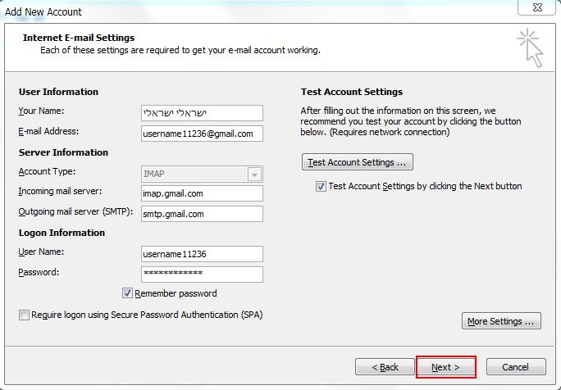Uncheck Test Account Settings by clicking Next
Viewport: 561px width, 390px height.
click(x=321, y=186)
